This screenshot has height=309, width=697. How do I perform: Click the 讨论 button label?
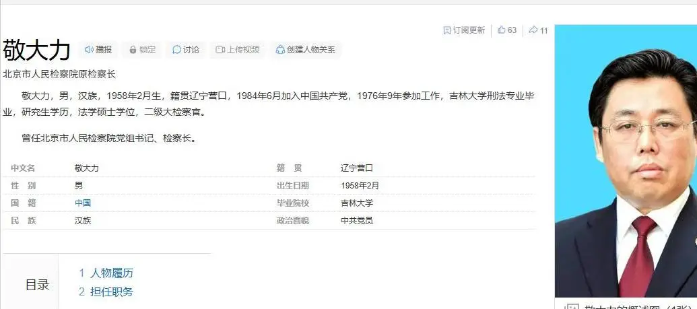(x=191, y=50)
